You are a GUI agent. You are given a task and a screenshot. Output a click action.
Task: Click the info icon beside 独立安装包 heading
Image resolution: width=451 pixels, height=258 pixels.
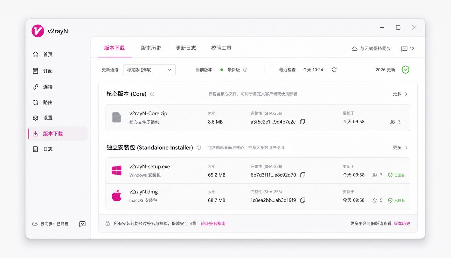199,148
